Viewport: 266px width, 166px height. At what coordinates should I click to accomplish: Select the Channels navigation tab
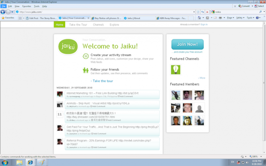point(98,25)
